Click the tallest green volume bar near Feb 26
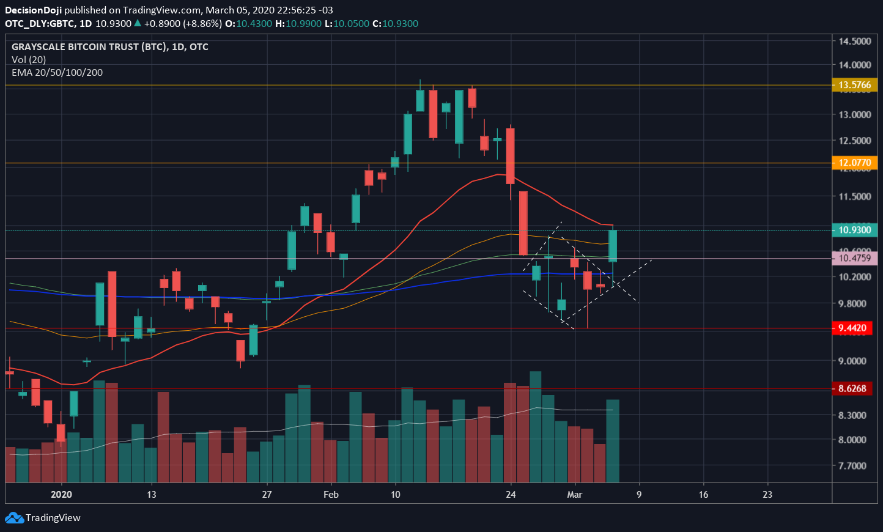This screenshot has width=883, height=532. [536, 427]
